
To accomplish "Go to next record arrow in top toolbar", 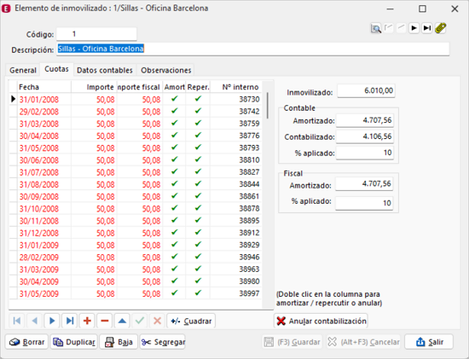I will (414, 28).
